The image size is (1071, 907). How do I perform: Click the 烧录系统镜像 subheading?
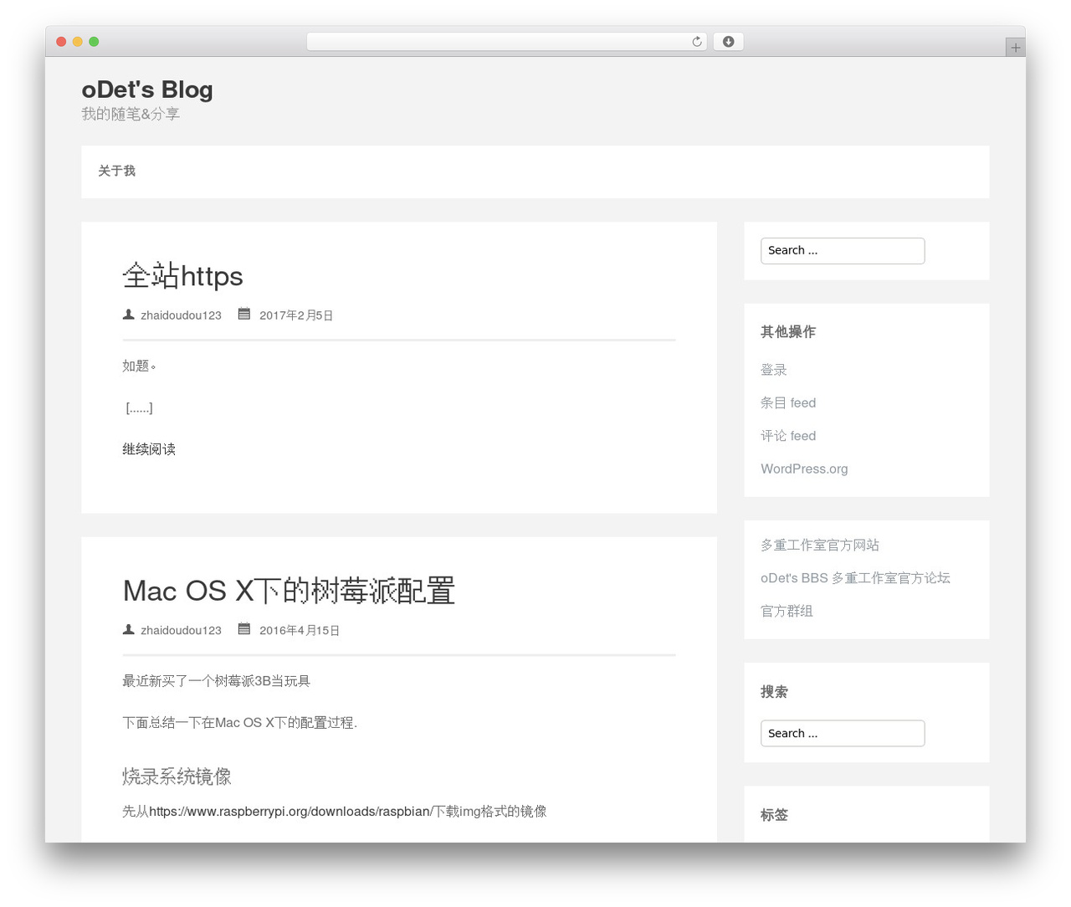click(x=177, y=776)
